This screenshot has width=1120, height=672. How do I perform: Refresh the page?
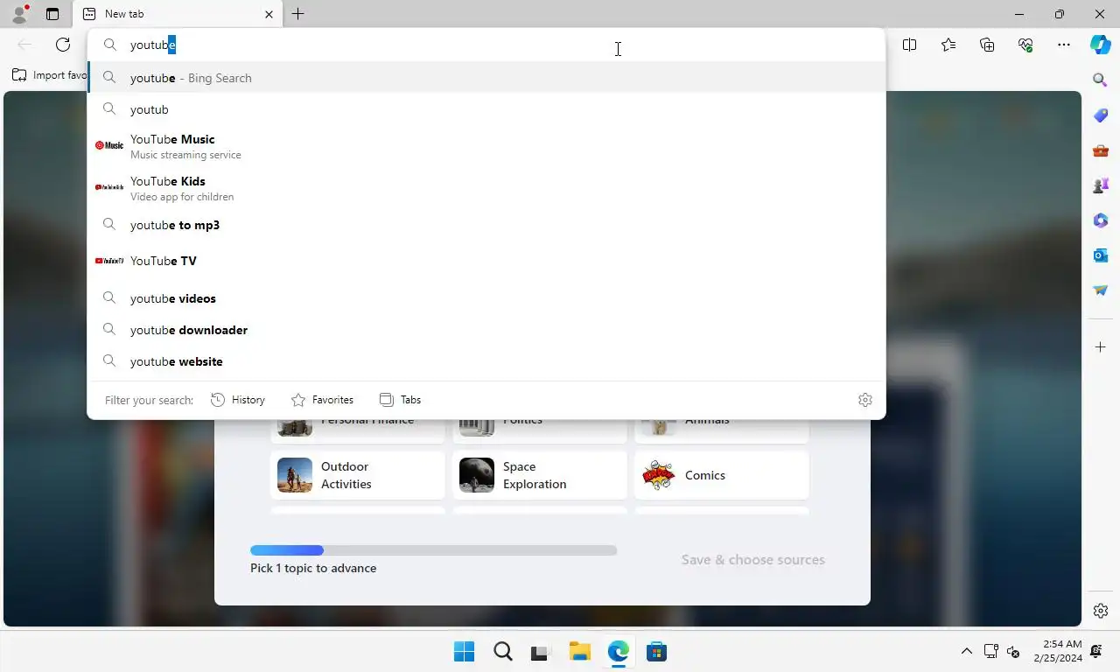(x=63, y=45)
